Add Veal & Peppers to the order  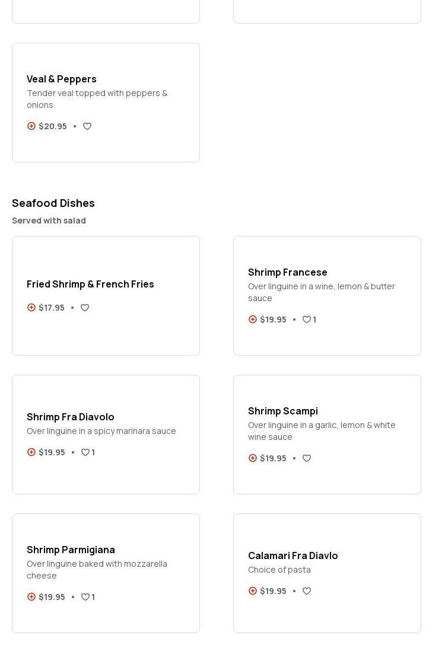click(31, 126)
